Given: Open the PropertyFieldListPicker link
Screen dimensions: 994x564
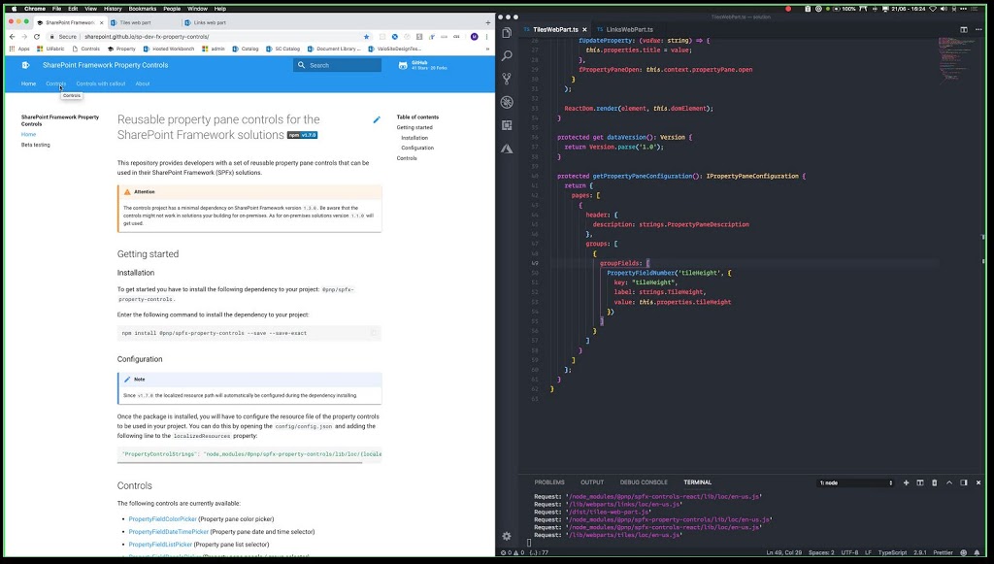Looking at the screenshot, I should 160,545.
